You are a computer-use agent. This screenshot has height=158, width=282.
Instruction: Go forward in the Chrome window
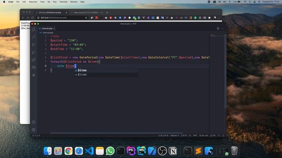(x=28, y=18)
